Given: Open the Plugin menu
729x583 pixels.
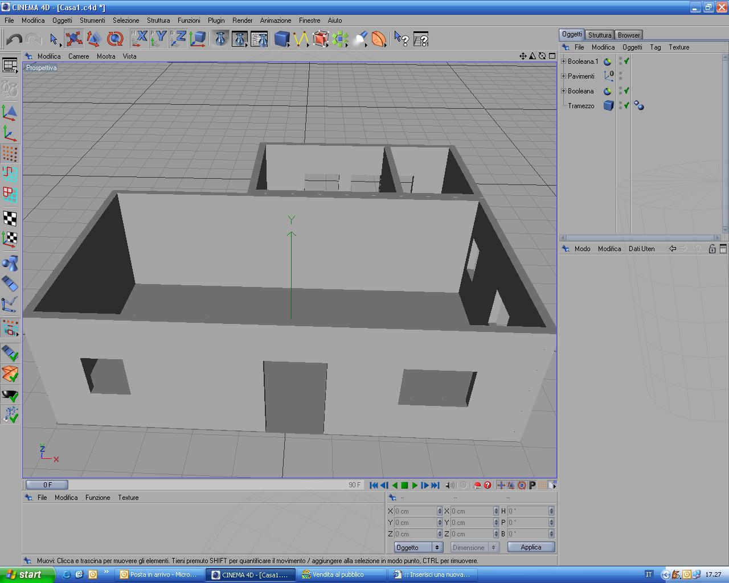Looking at the screenshot, I should [216, 20].
